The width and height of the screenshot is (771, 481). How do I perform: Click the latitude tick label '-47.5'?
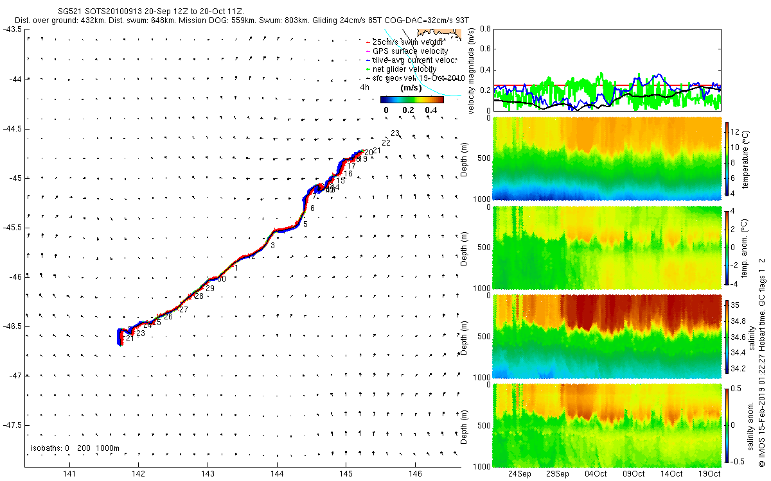click(13, 425)
